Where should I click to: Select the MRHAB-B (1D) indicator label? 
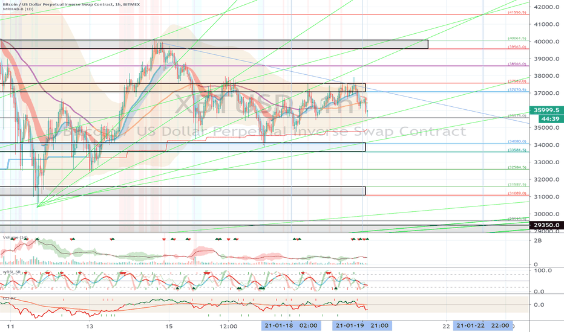17,9
